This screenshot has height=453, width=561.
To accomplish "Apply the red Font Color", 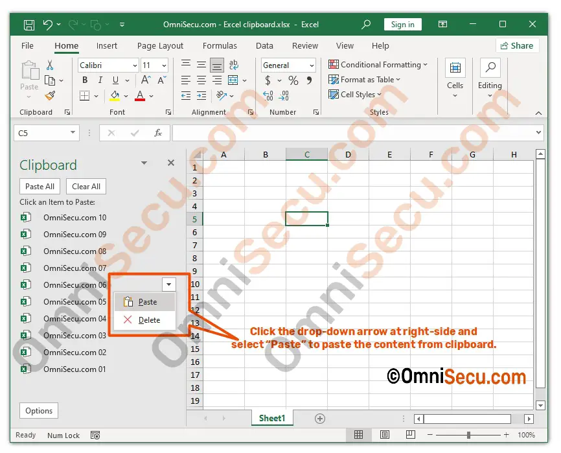I will 140,95.
